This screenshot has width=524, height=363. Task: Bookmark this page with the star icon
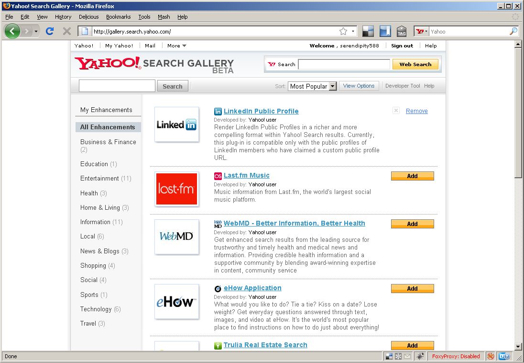point(343,31)
